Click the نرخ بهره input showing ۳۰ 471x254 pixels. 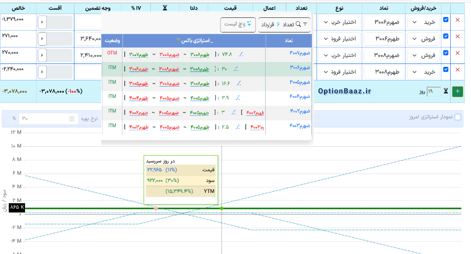[x=48, y=119]
